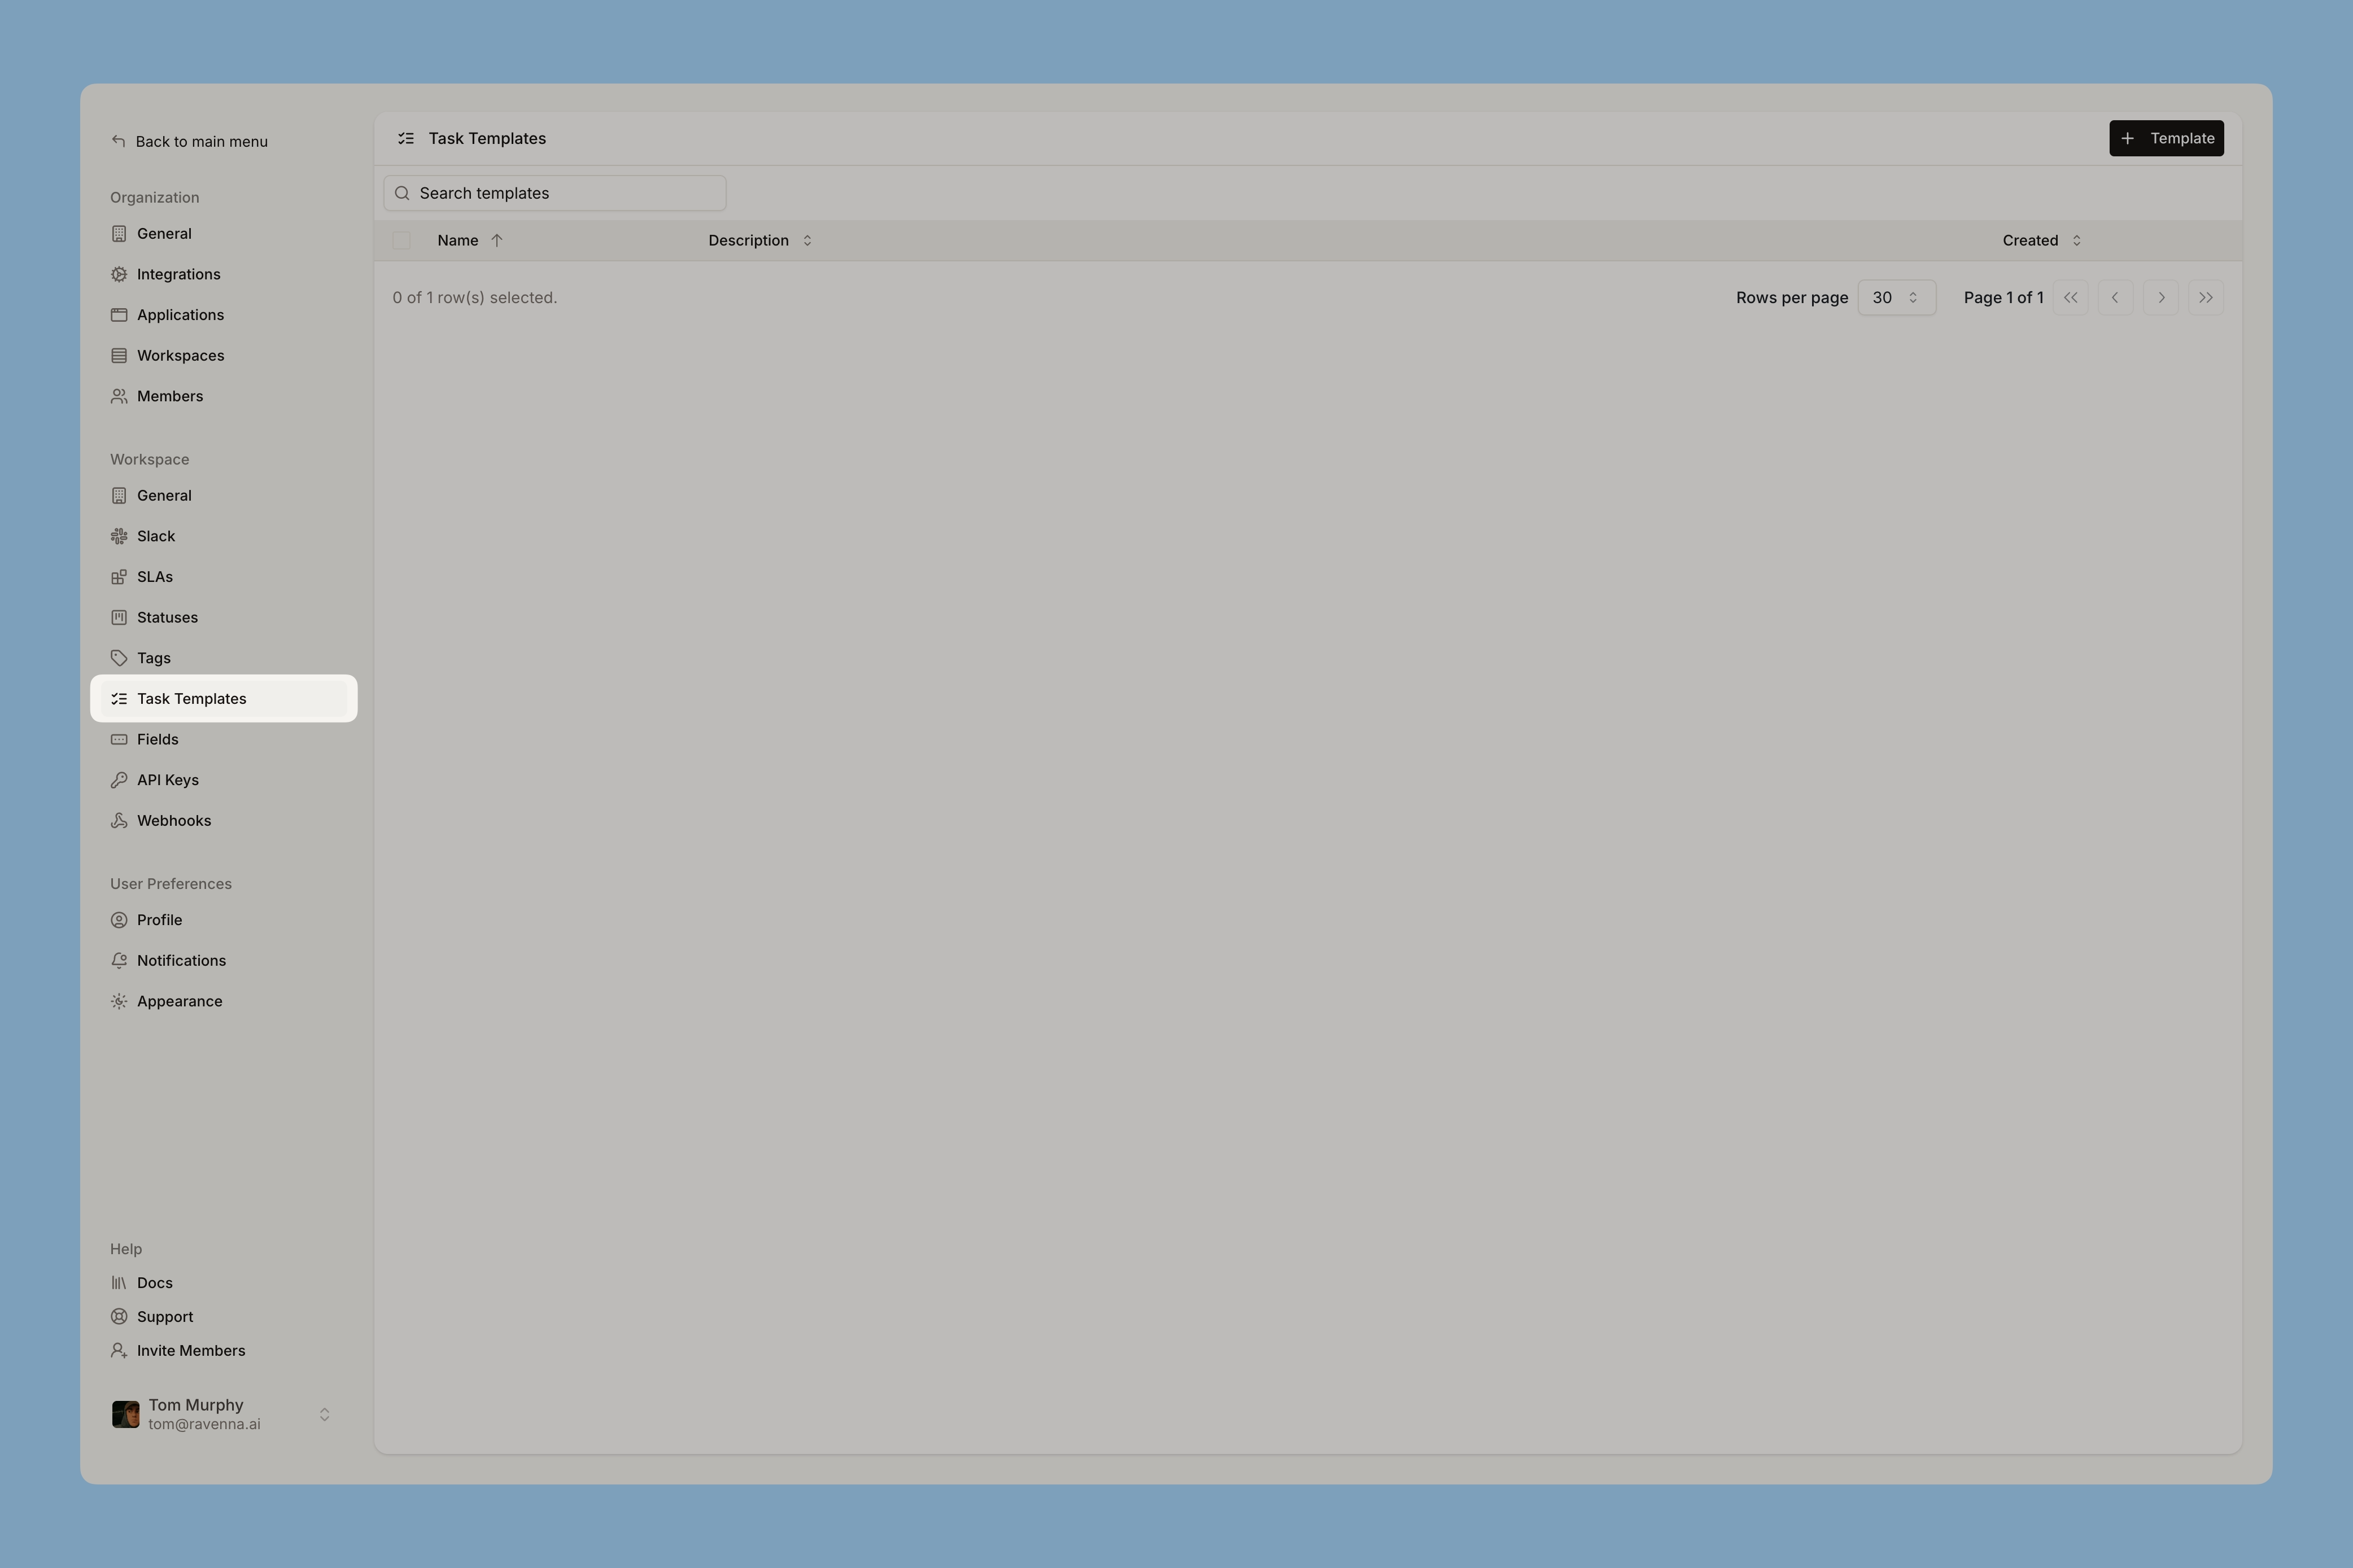Click the add Template button

(x=2166, y=138)
